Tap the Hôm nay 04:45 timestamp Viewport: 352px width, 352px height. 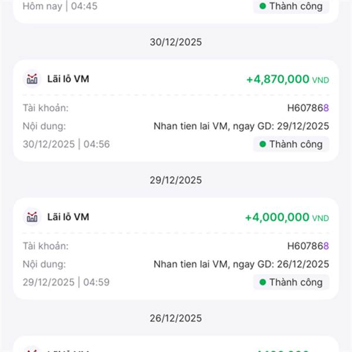(x=60, y=6)
